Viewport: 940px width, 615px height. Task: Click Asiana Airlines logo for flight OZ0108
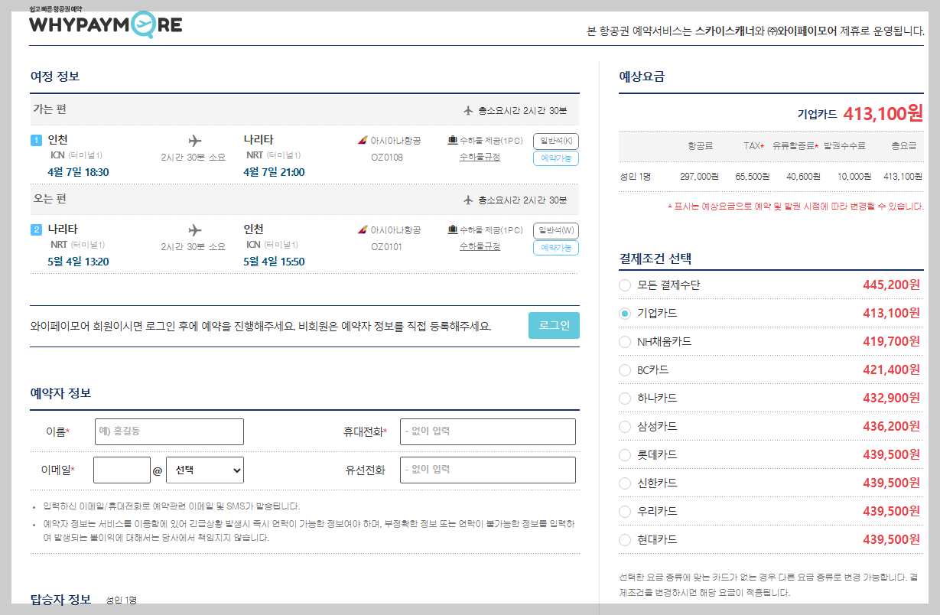[x=363, y=141]
